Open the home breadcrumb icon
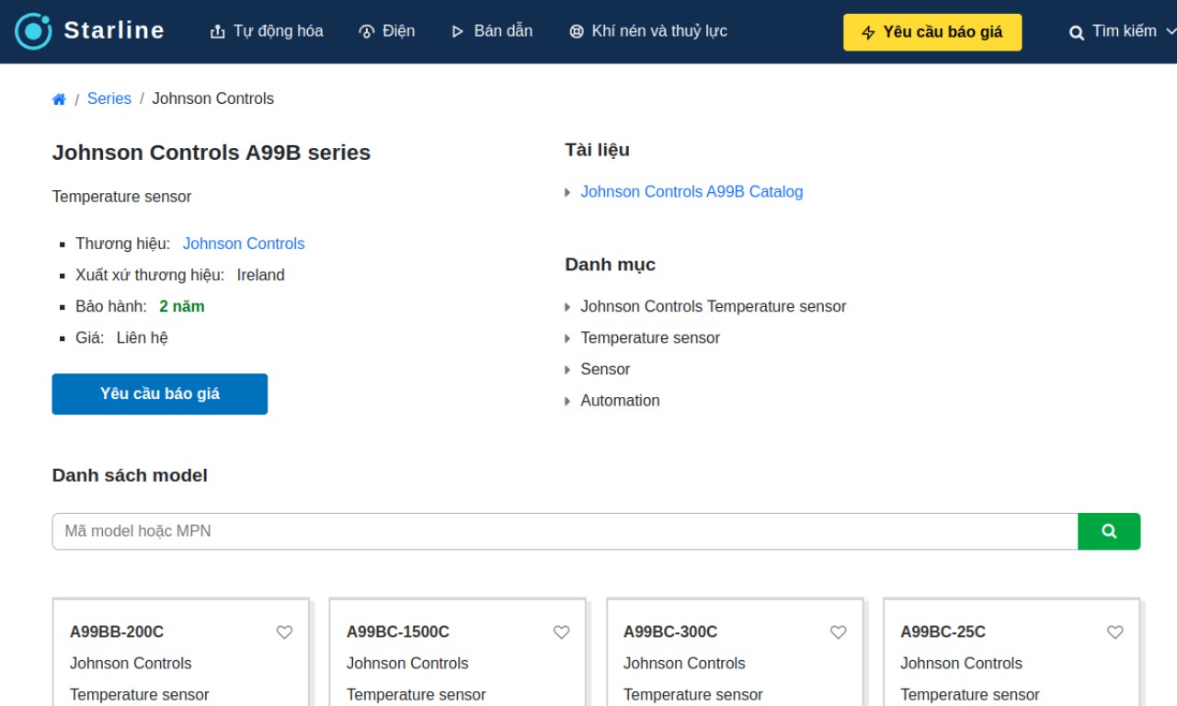Screen dimensions: 1177x706 click(59, 99)
